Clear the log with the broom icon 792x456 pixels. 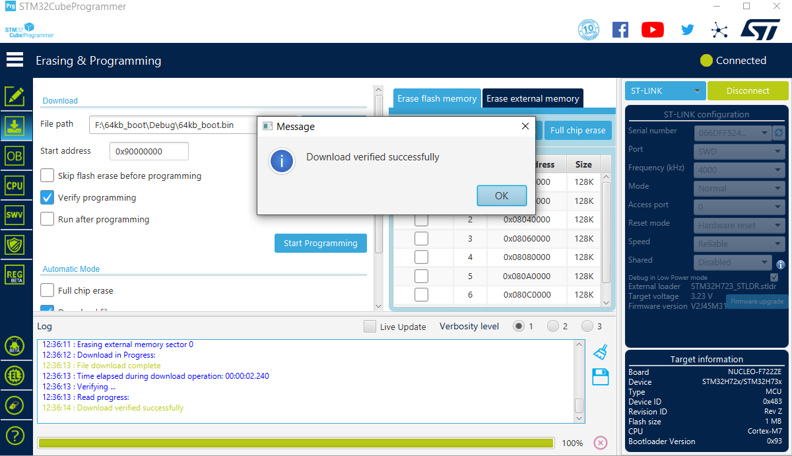coord(601,352)
